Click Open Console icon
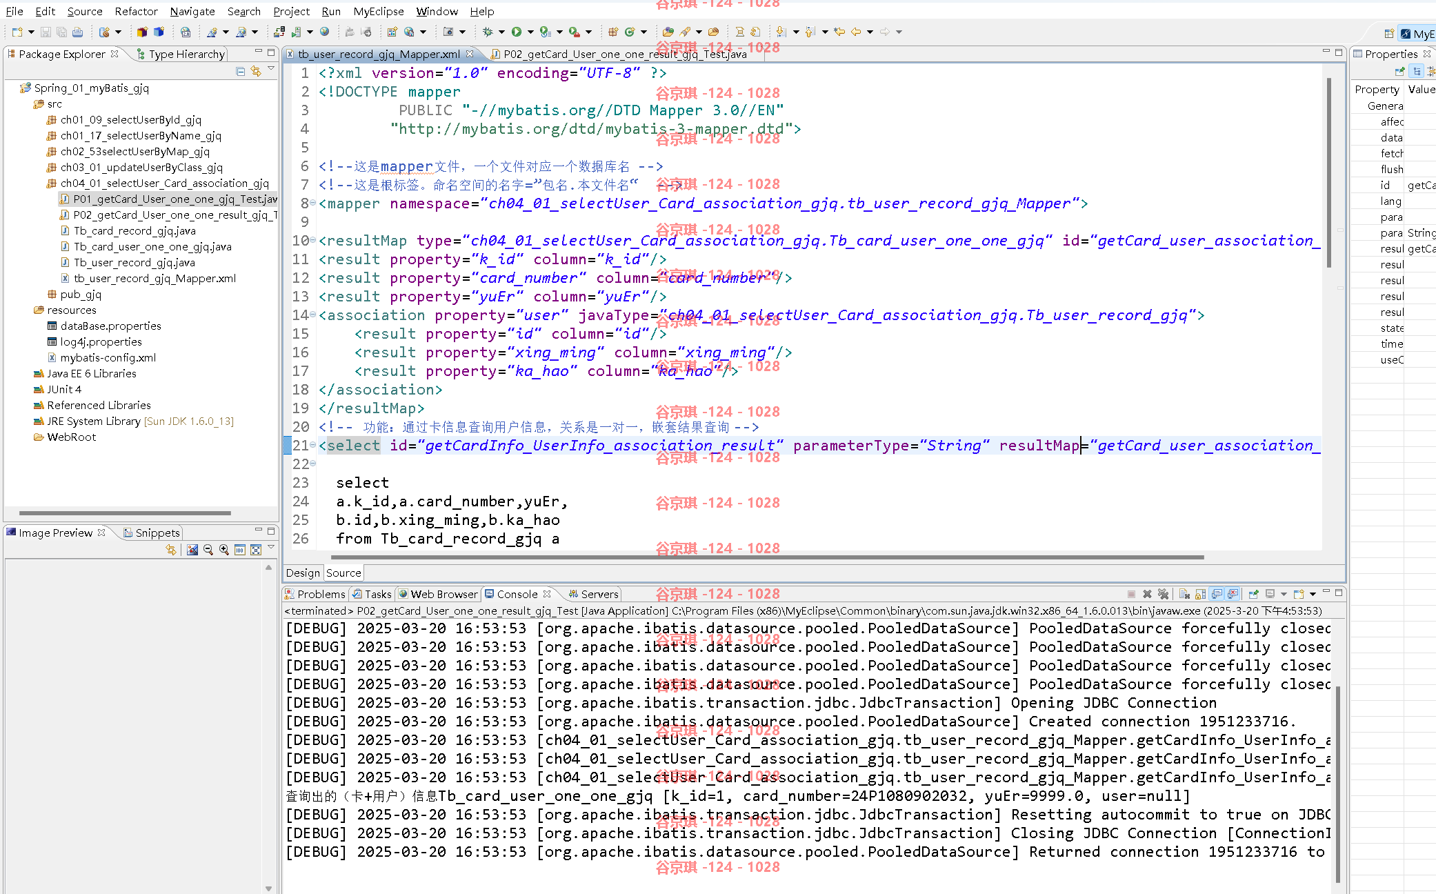 click(1299, 594)
